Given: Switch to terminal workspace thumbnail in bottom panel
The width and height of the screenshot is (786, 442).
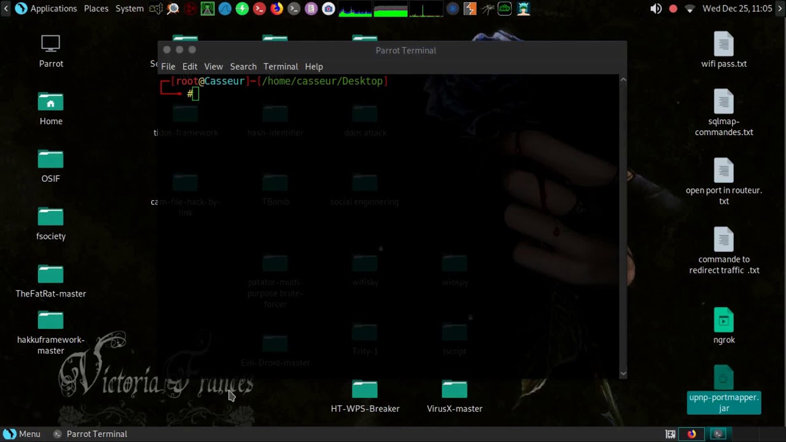Looking at the screenshot, I should tap(718, 434).
